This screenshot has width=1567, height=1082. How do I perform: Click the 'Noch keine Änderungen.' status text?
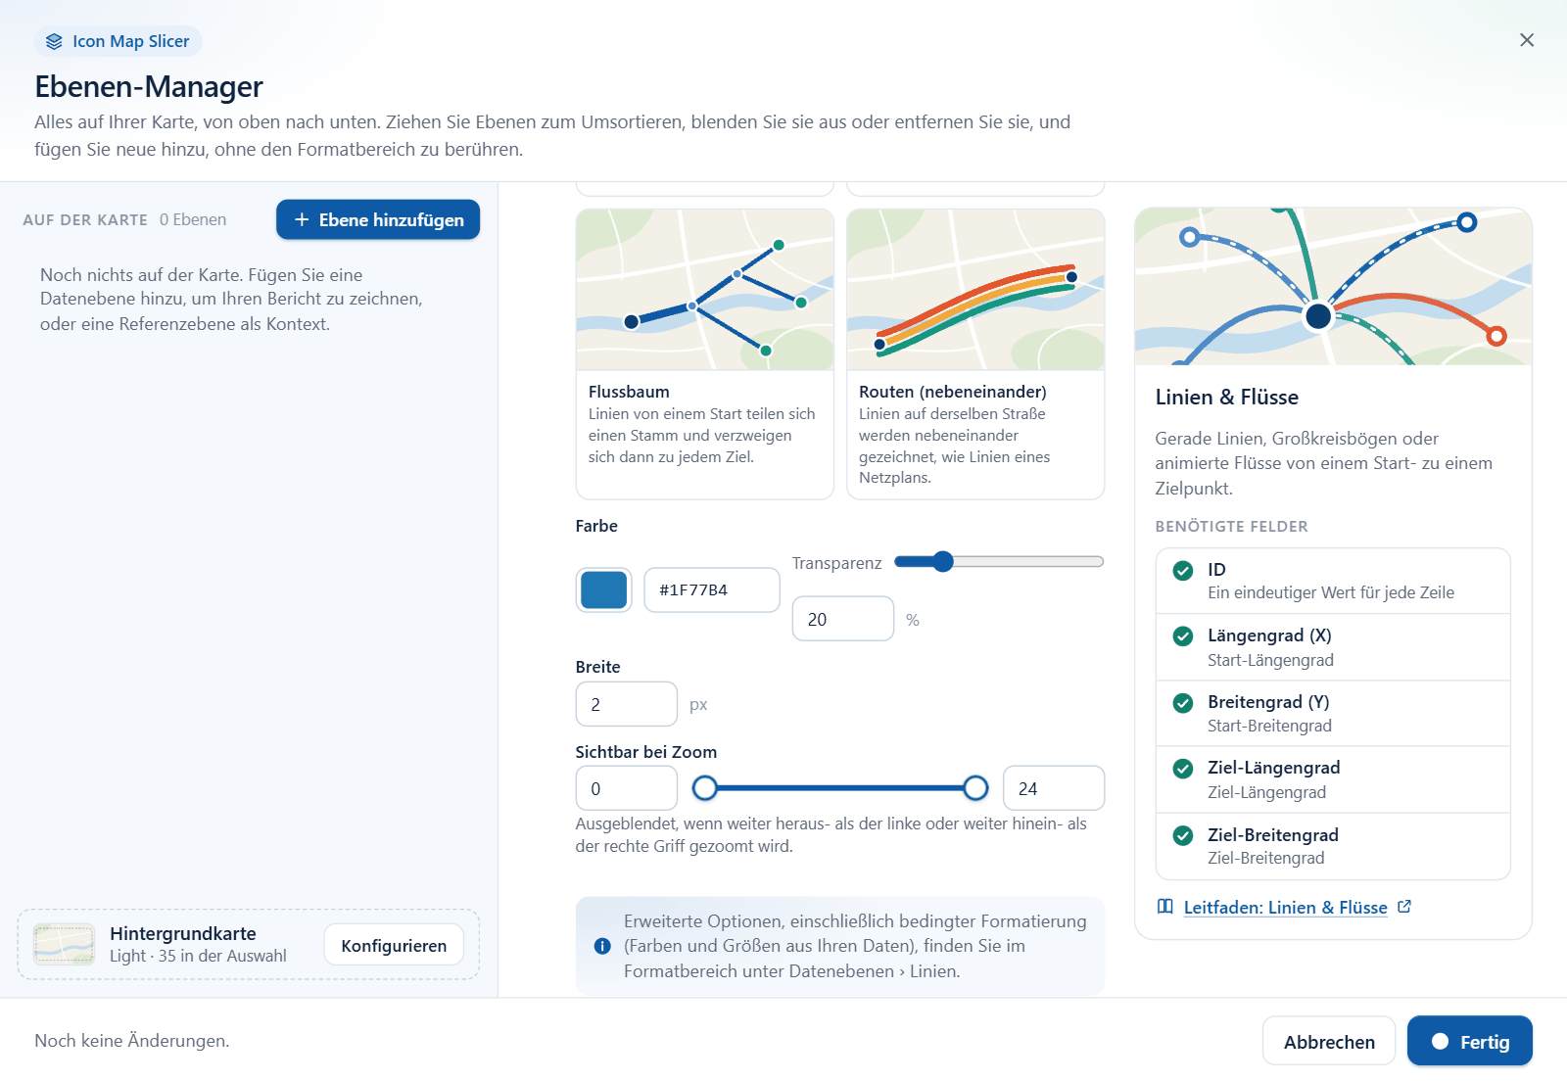click(x=132, y=1041)
